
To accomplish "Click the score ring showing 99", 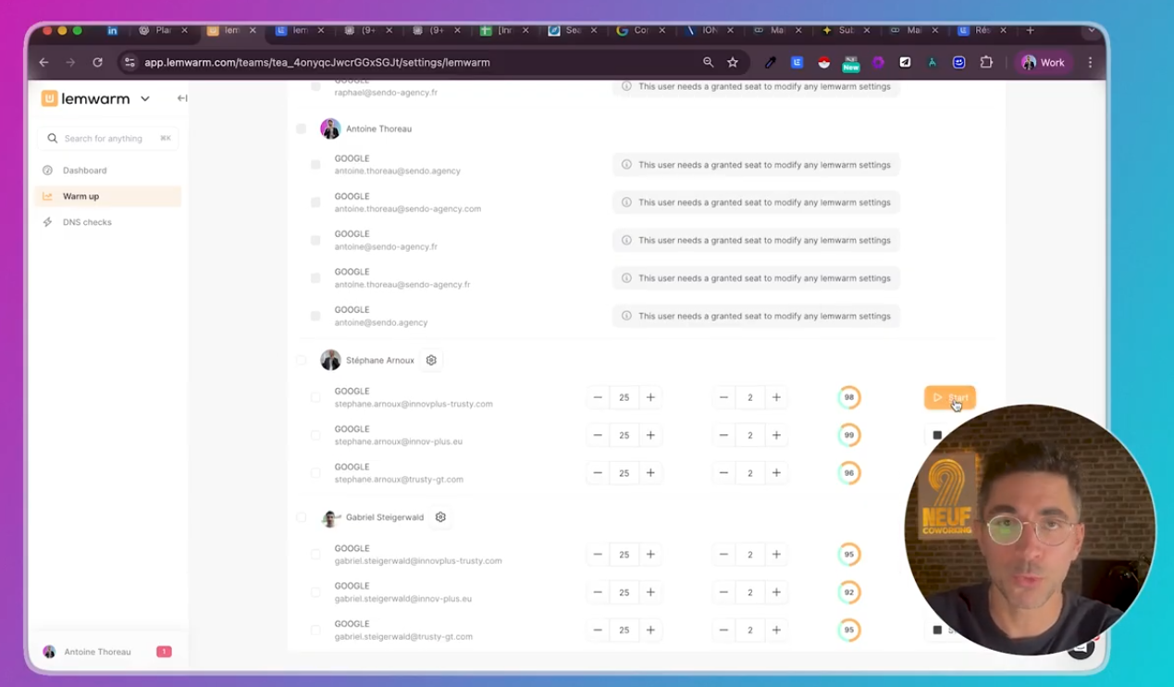I will pyautogui.click(x=848, y=435).
